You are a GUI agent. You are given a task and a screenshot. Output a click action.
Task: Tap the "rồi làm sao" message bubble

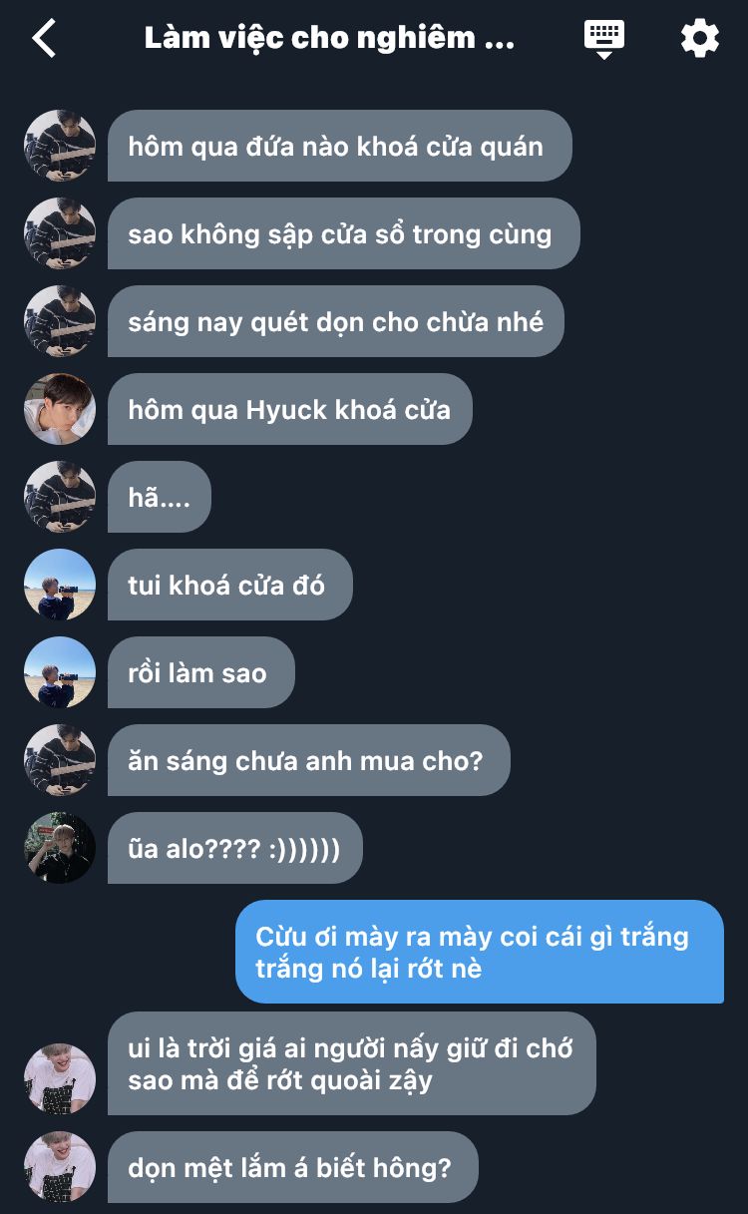click(x=201, y=672)
